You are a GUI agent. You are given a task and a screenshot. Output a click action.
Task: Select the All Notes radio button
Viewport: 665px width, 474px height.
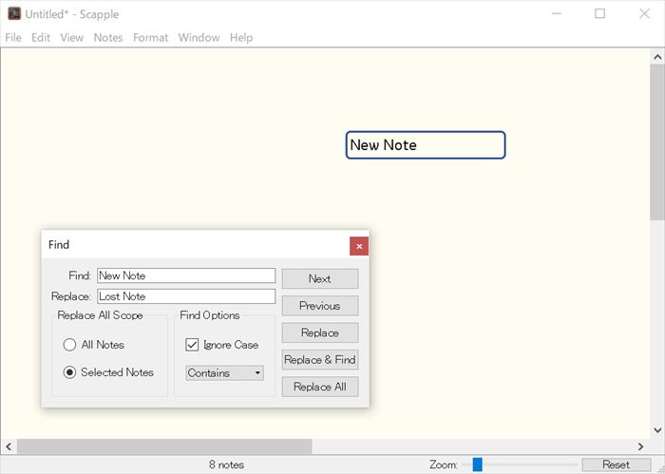70,345
